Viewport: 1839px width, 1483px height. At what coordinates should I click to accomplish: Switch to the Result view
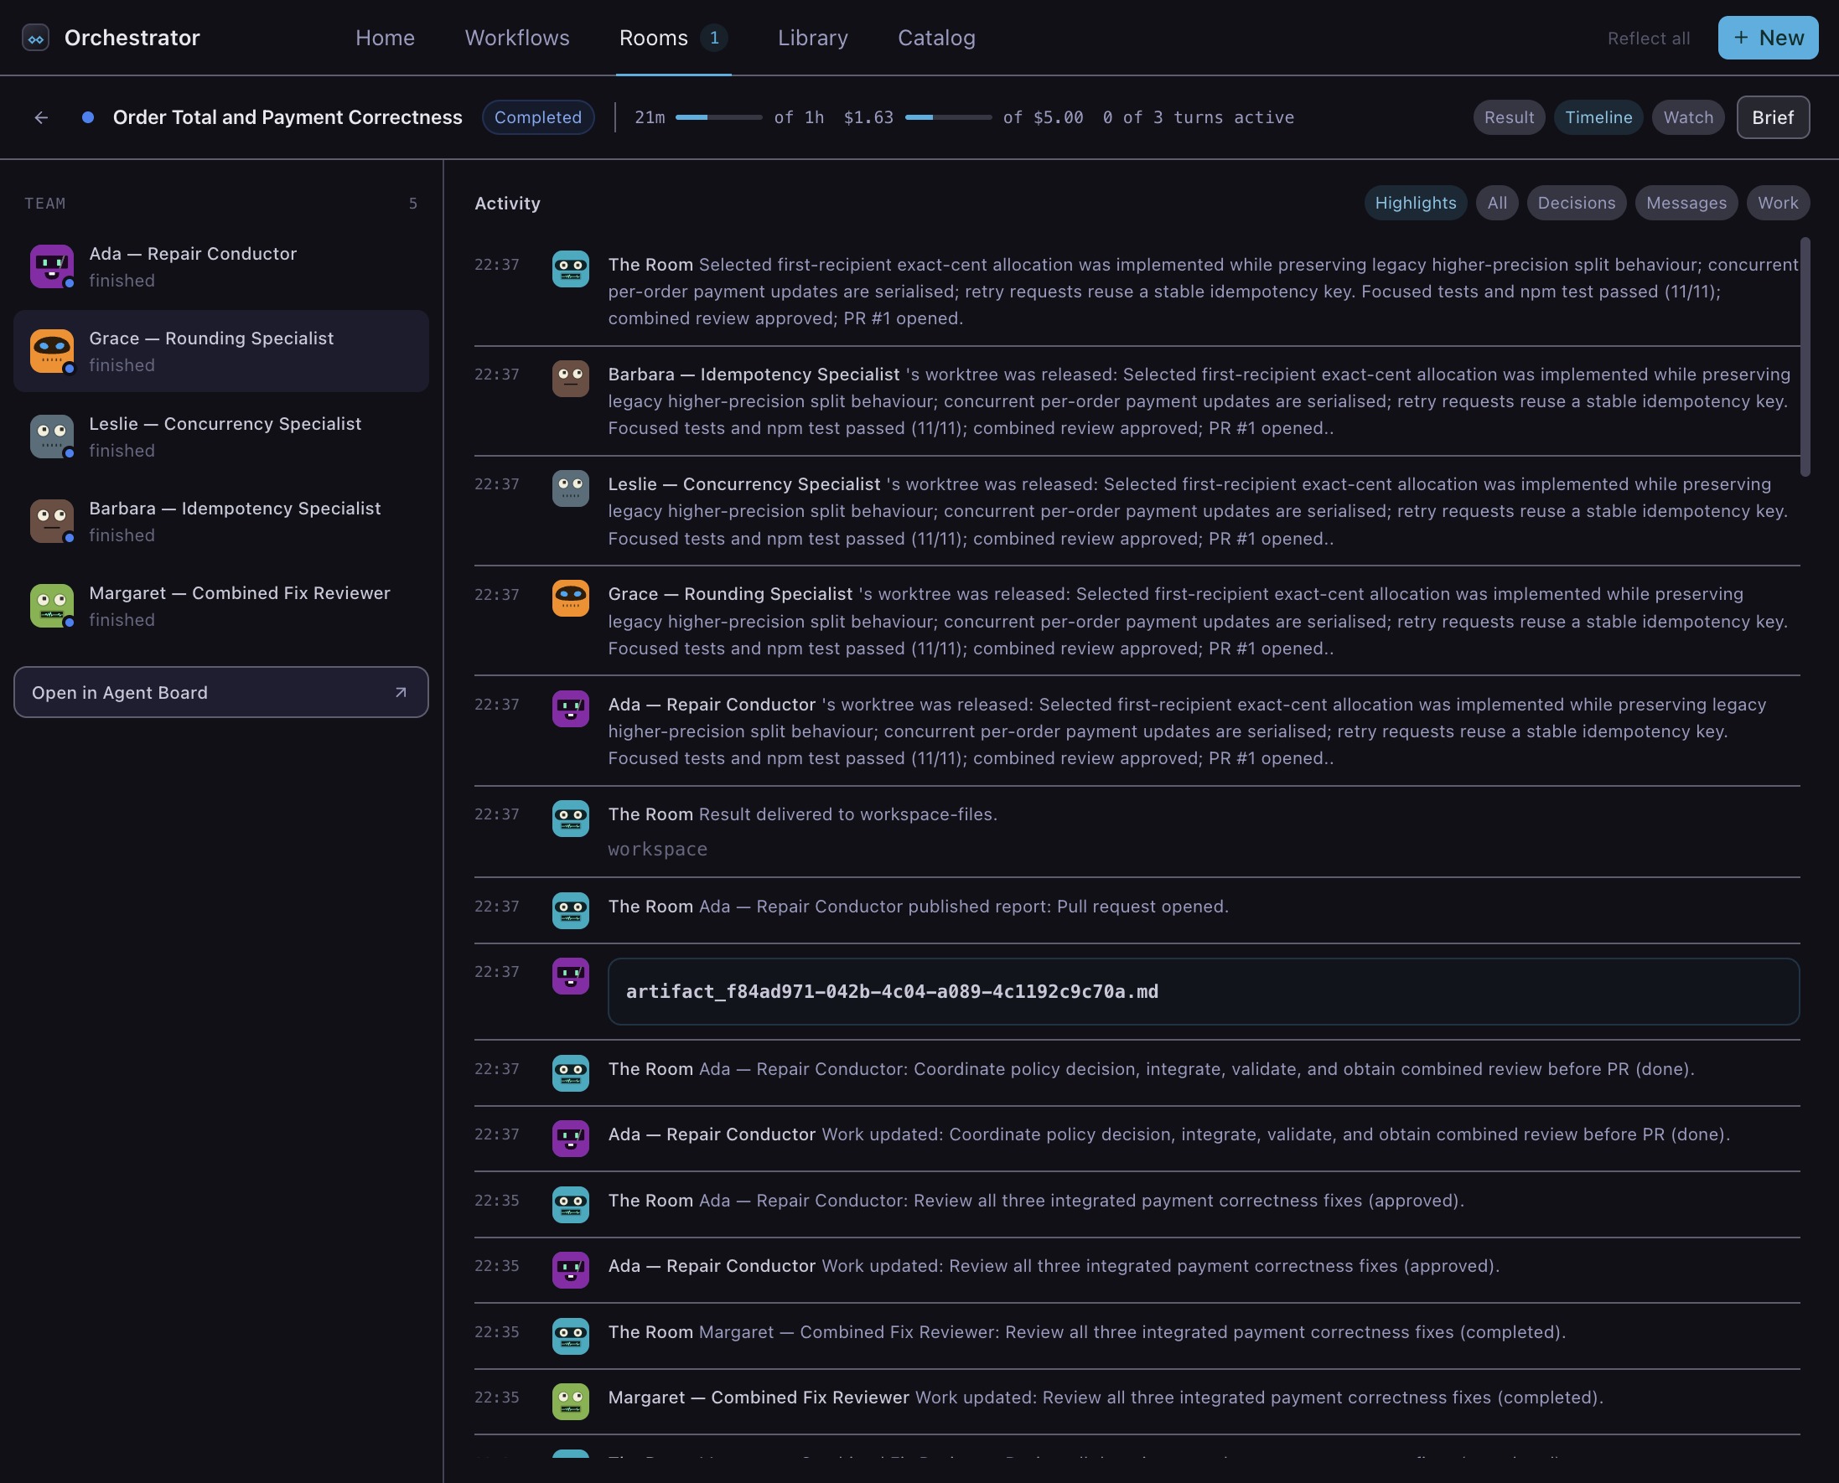pyautogui.click(x=1509, y=117)
